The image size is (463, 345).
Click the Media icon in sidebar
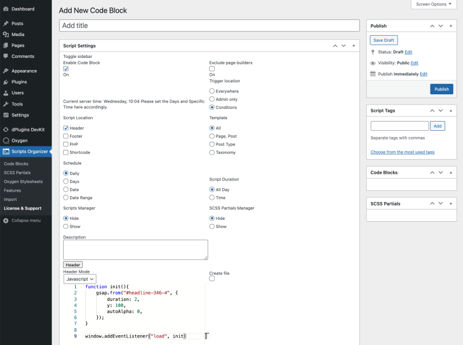click(x=6, y=34)
